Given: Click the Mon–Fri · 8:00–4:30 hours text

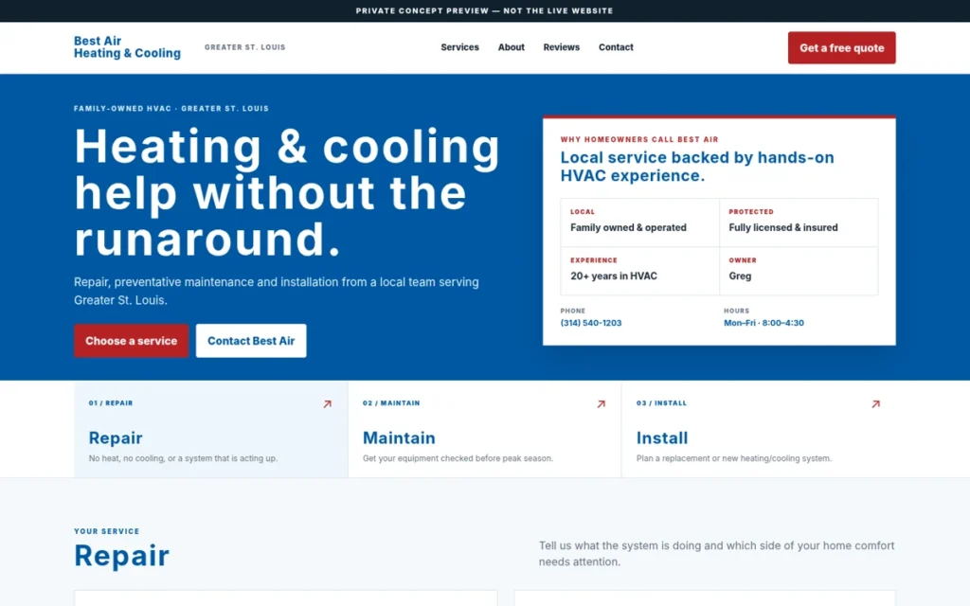Looking at the screenshot, I should 764,323.
